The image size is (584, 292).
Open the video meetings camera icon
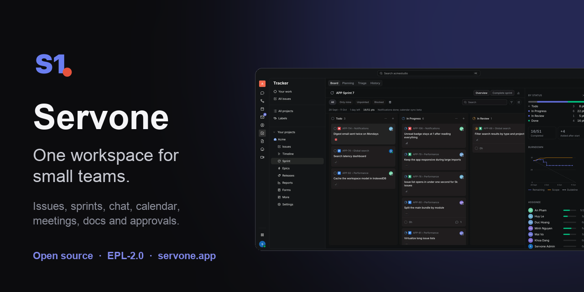point(262,157)
